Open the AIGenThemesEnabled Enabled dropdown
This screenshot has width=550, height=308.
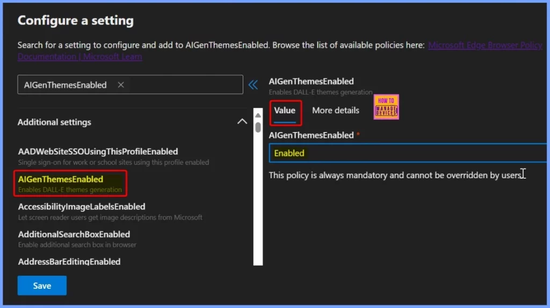tap(408, 153)
